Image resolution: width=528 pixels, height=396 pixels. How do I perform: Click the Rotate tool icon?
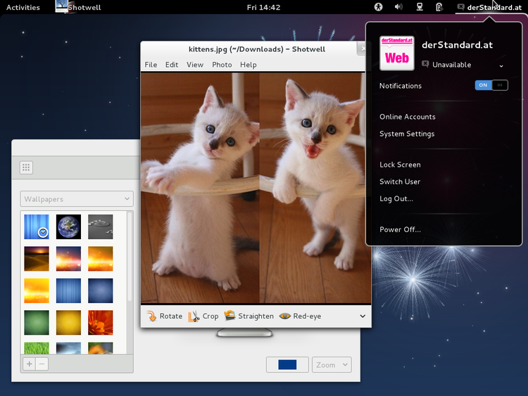pos(151,317)
